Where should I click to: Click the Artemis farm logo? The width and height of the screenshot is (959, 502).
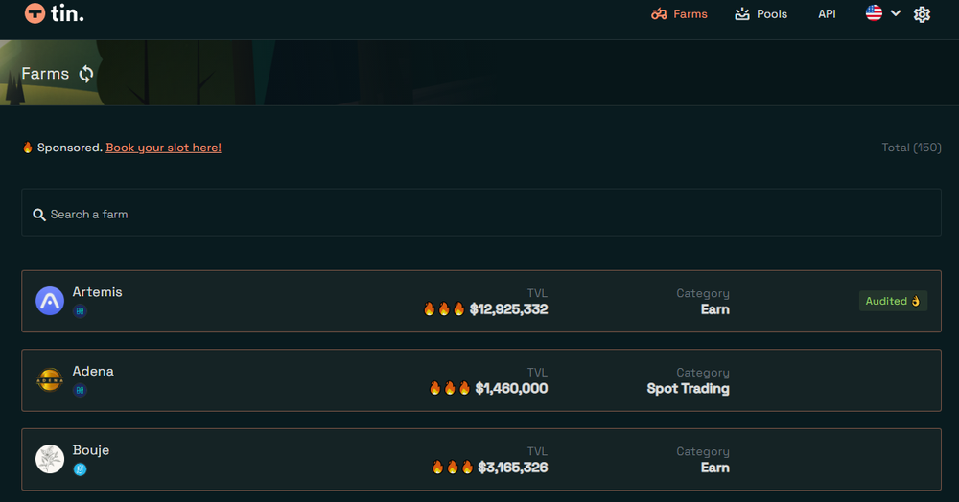pos(50,301)
